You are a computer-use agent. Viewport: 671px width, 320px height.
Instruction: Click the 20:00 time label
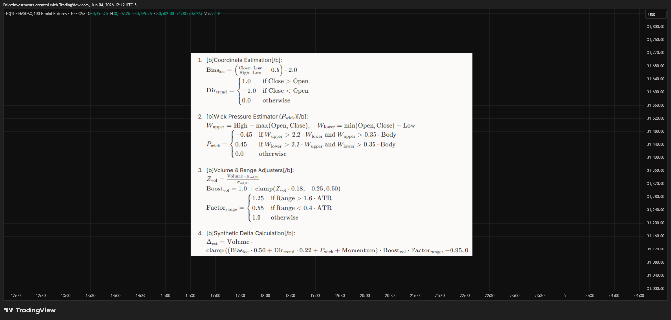365,296
